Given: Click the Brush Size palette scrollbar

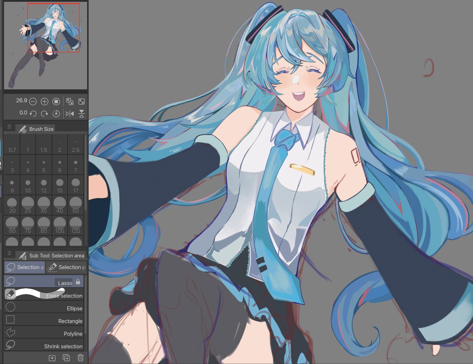Looking at the screenshot, I should click(86, 172).
